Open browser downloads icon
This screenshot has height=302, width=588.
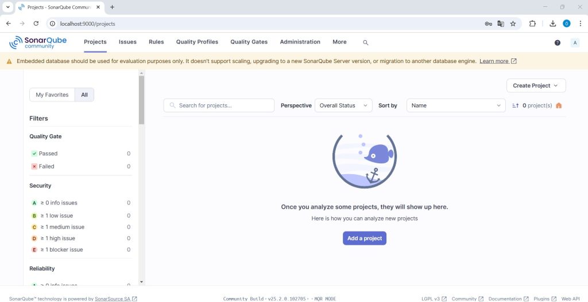(553, 23)
